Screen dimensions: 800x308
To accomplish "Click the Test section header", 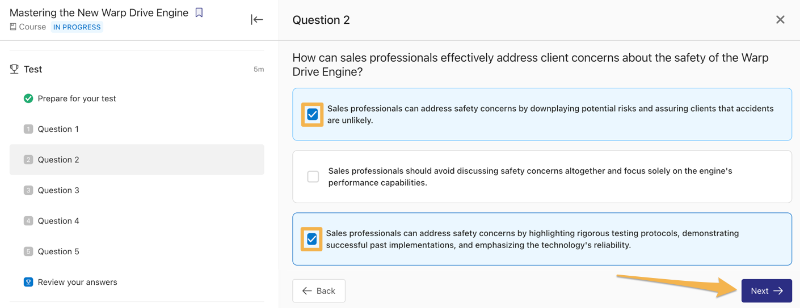I will click(x=33, y=69).
